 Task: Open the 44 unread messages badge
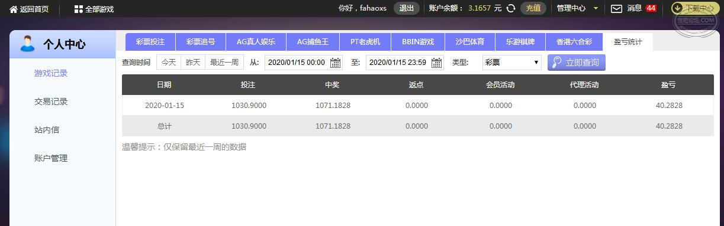[651, 8]
